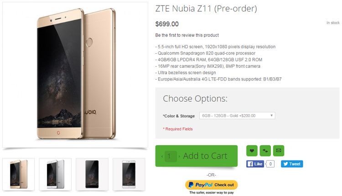Screen dimensions: 342x196
Task: Decrease quantity with the left arrow
Action: click(162, 156)
